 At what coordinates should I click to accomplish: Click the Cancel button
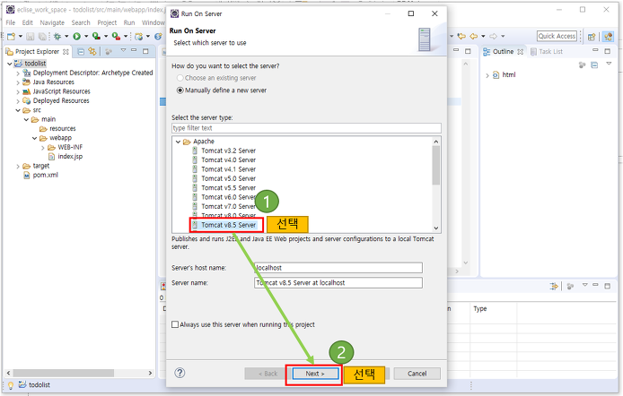[417, 374]
